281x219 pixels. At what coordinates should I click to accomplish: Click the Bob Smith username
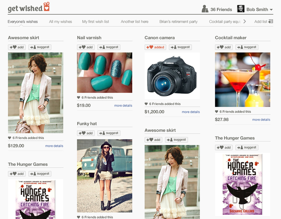(257, 10)
